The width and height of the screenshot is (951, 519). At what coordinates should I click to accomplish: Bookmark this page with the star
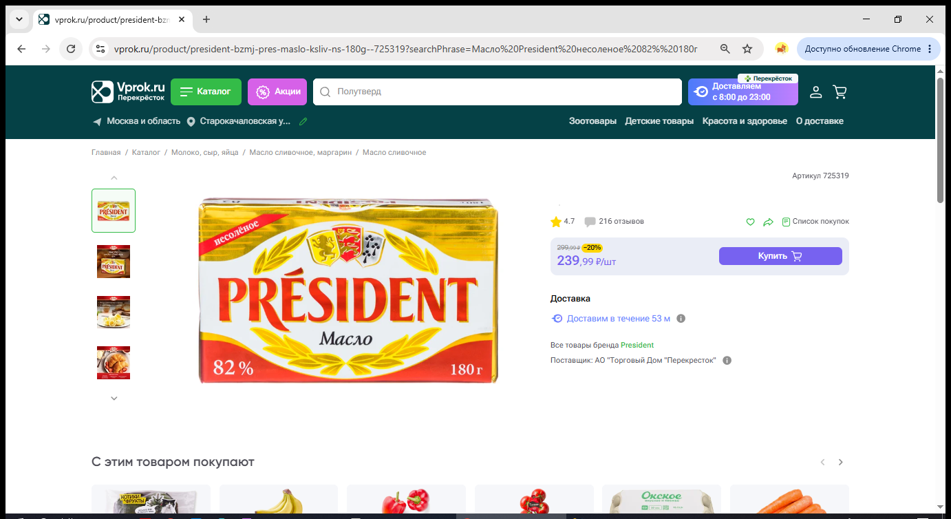click(x=747, y=49)
